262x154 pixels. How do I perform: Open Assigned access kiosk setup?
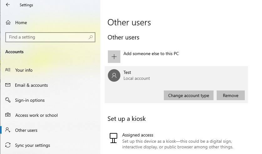[x=138, y=135]
